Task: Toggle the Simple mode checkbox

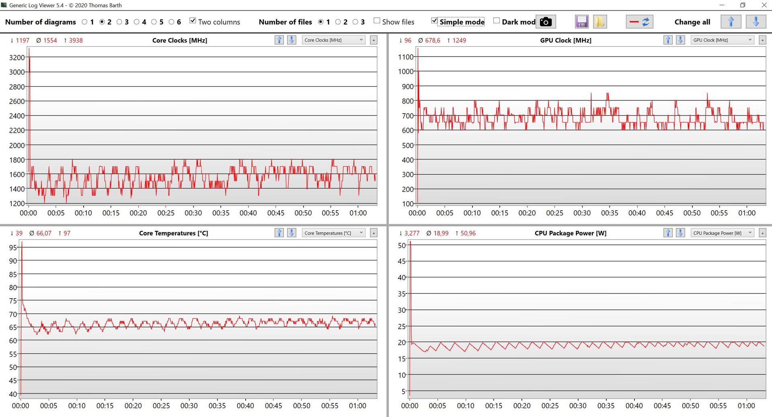Action: click(434, 21)
